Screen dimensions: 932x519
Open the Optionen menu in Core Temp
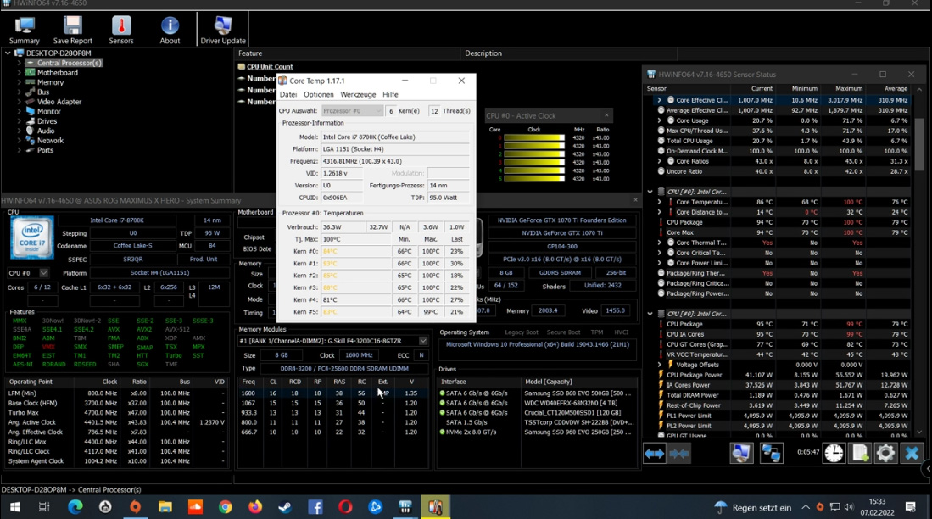coord(319,94)
